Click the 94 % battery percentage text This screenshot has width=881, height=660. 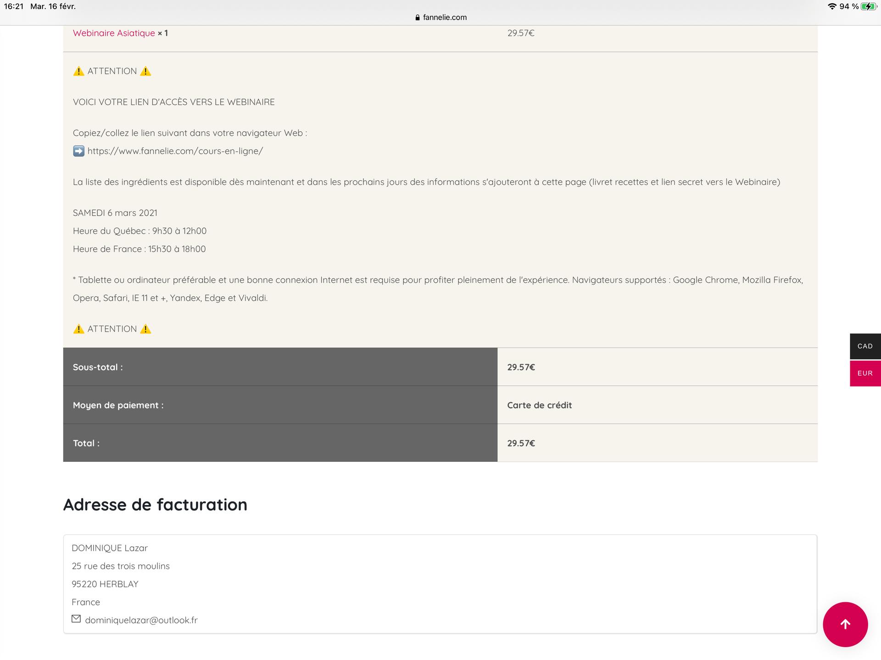coord(849,6)
